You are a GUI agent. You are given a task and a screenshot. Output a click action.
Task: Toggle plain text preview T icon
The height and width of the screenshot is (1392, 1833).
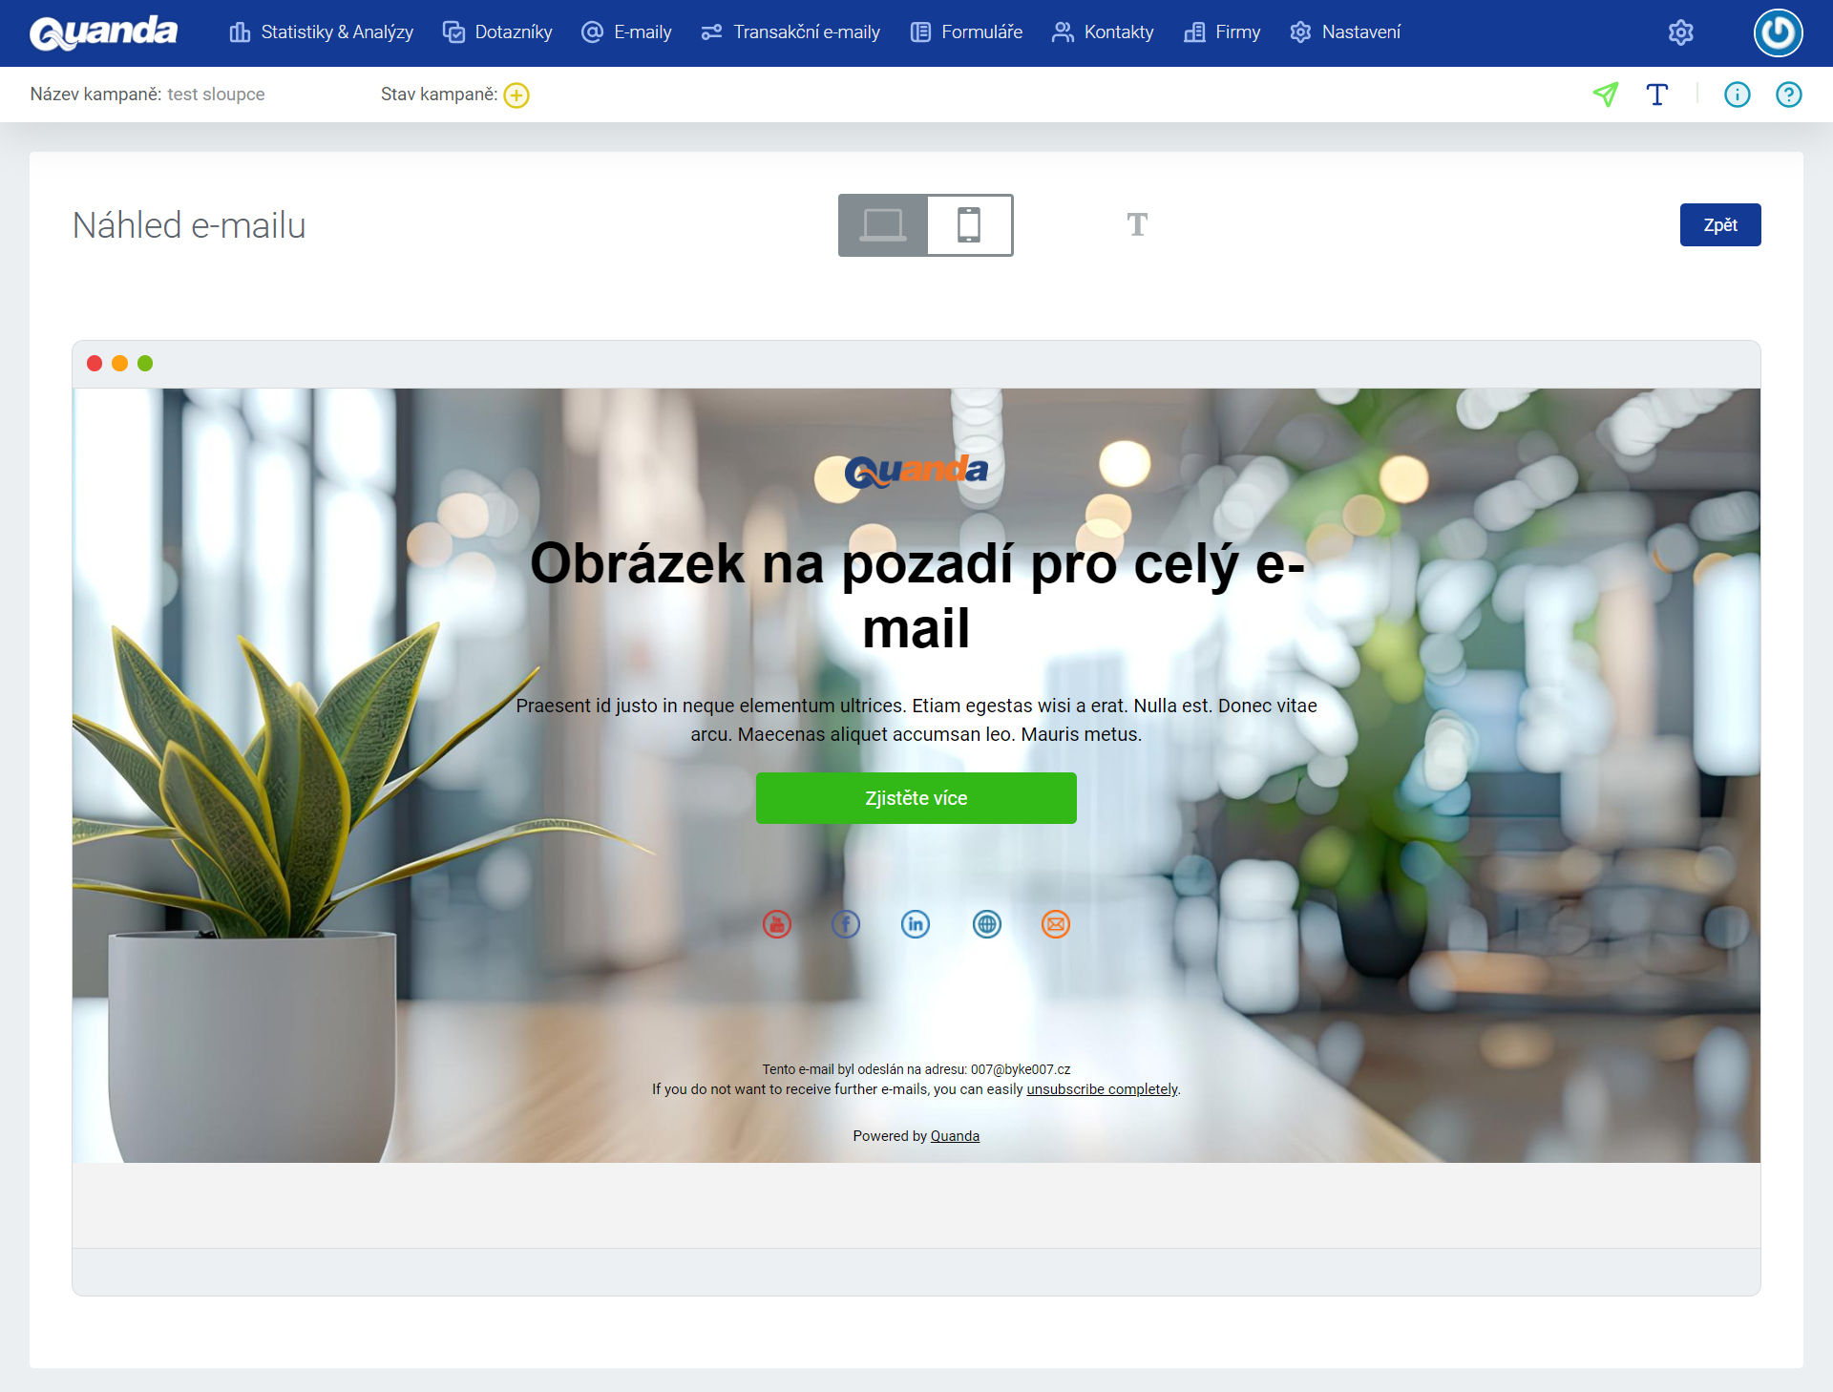[1137, 225]
